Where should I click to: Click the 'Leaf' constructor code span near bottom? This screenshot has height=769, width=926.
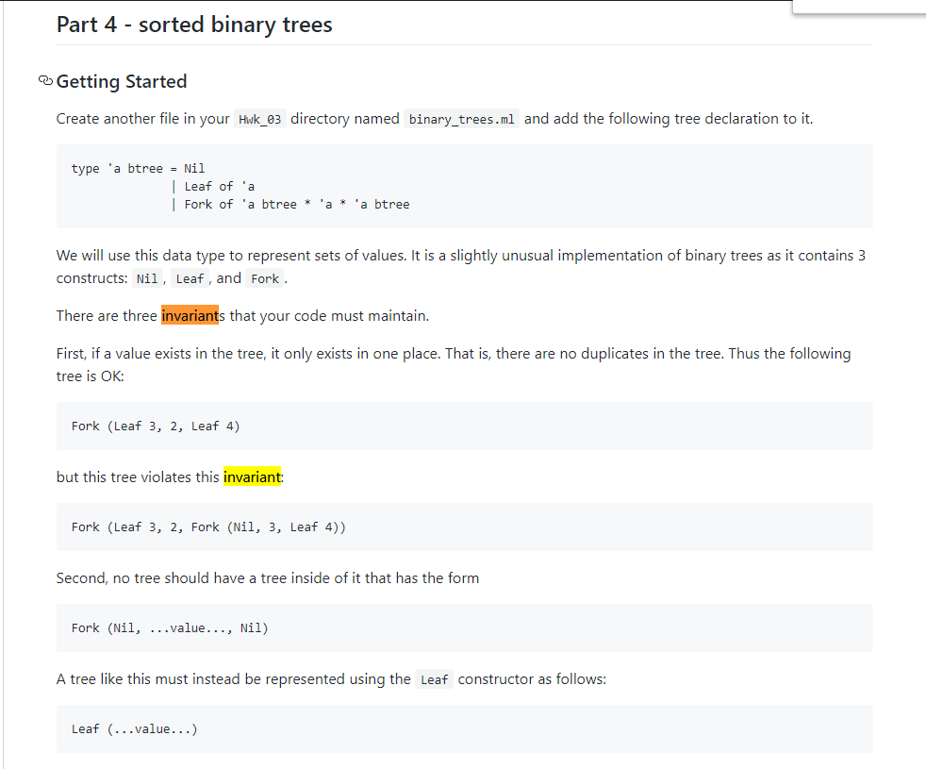coord(434,679)
